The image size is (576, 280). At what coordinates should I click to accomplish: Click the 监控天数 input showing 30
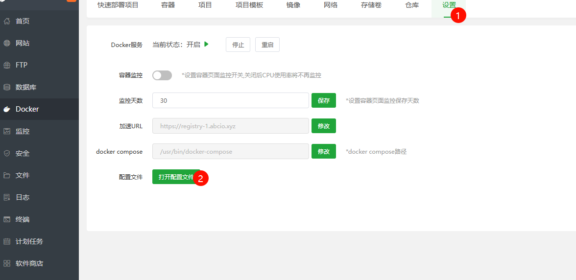click(x=231, y=100)
